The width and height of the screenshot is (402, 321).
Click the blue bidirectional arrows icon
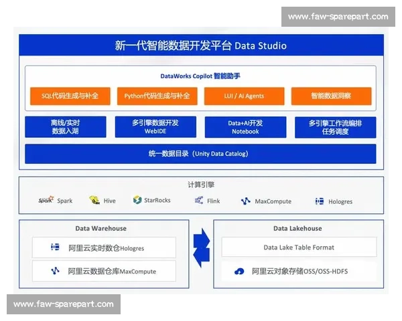pos(201,239)
